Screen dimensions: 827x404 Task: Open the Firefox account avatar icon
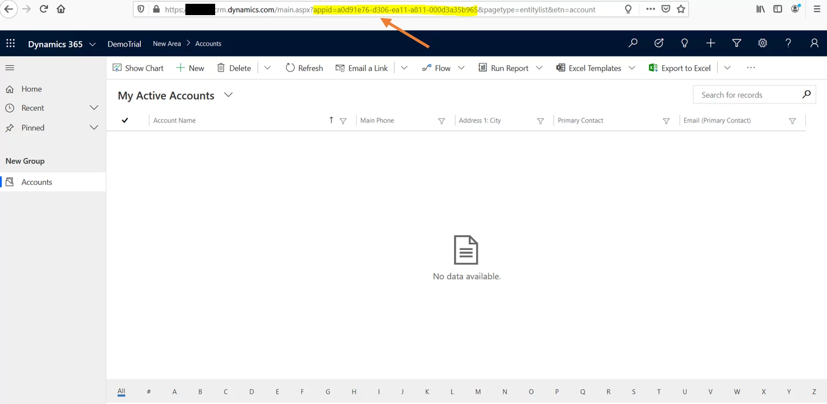click(795, 8)
